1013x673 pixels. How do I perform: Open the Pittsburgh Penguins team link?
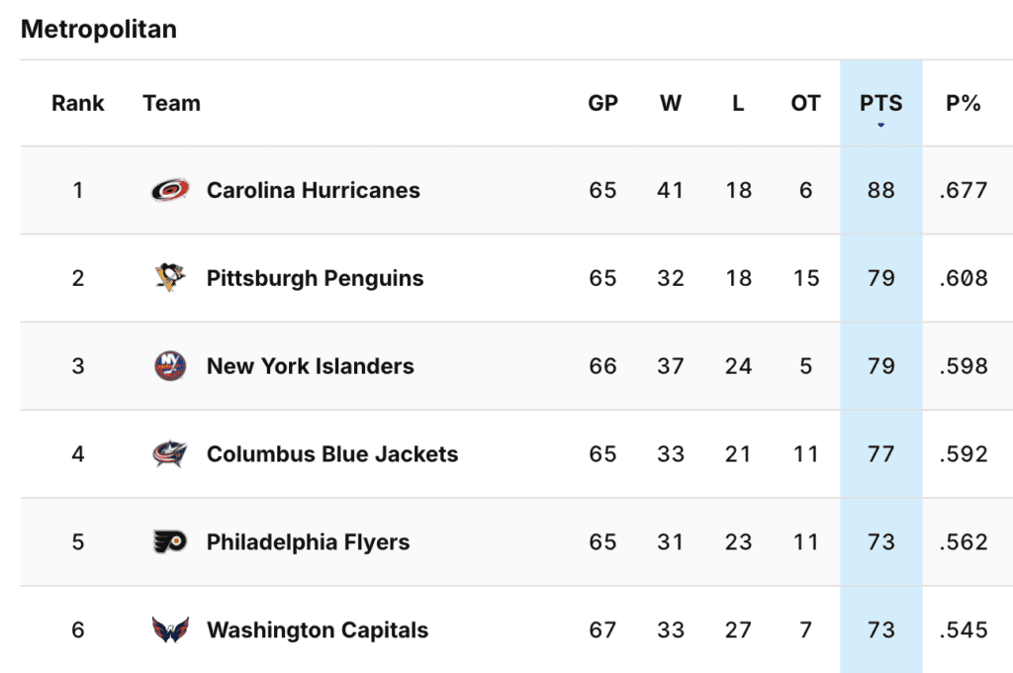click(x=315, y=278)
